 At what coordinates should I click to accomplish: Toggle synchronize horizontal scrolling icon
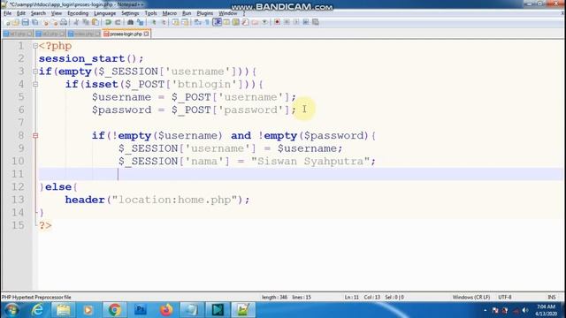click(185, 22)
